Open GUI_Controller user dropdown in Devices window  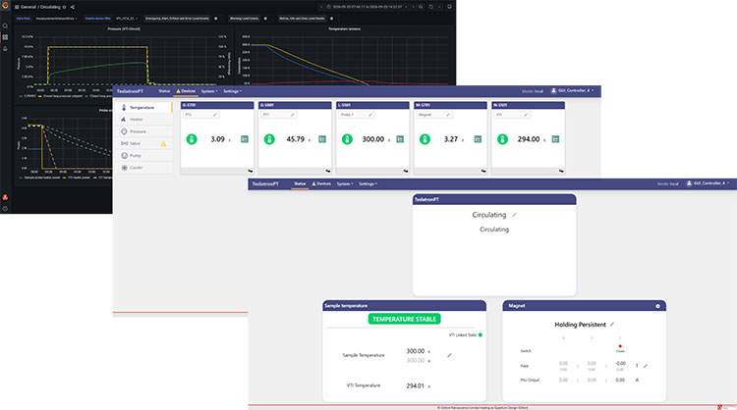tap(573, 90)
